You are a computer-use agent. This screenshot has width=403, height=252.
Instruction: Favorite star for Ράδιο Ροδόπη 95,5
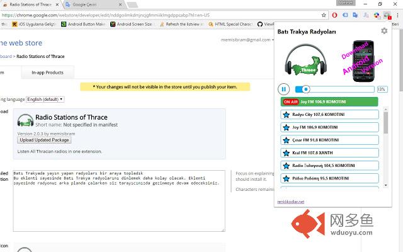point(286,178)
